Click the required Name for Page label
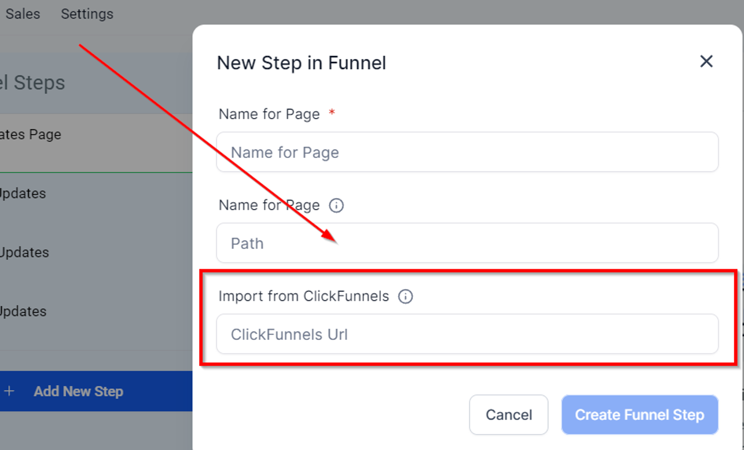This screenshot has height=450, width=744. 269,114
